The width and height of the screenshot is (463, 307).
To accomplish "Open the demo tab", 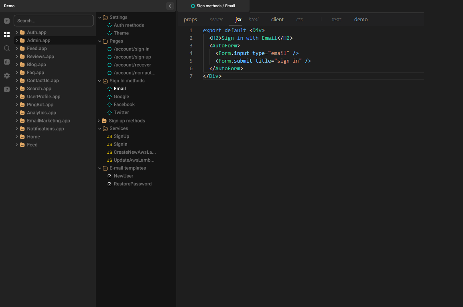I will click(361, 19).
